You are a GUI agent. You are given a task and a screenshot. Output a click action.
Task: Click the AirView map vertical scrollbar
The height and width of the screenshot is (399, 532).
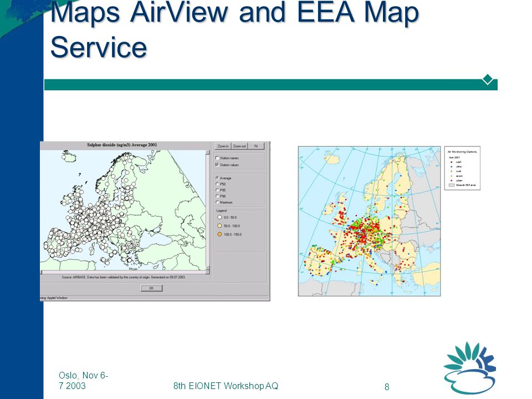208,211
